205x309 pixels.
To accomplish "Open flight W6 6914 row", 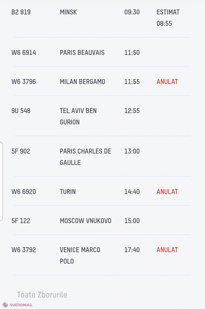I will (x=24, y=53).
